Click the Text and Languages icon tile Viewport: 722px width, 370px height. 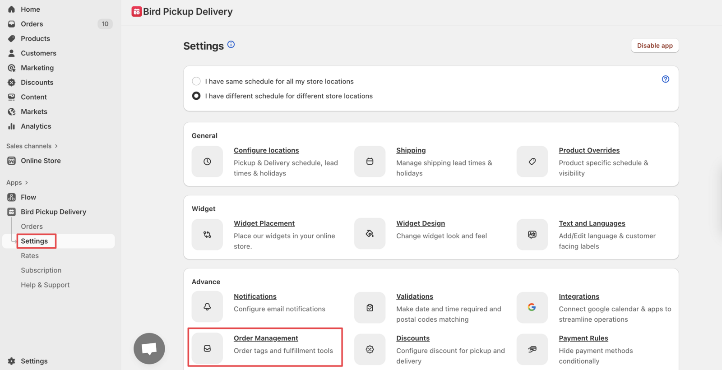pyautogui.click(x=532, y=235)
